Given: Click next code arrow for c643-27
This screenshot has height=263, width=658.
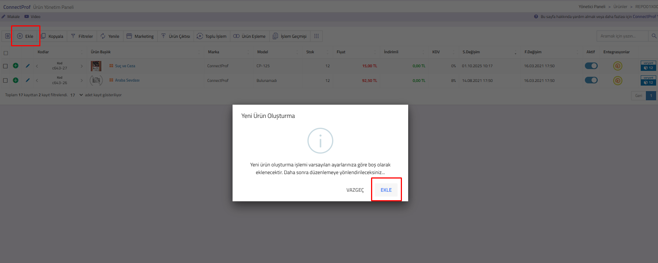Looking at the screenshot, I should tap(82, 66).
